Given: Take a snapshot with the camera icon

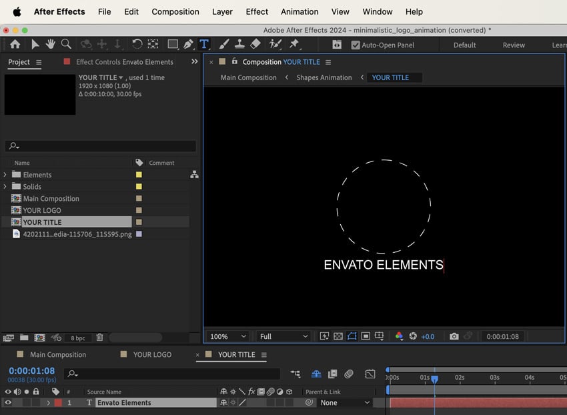Looking at the screenshot, I should pos(454,336).
